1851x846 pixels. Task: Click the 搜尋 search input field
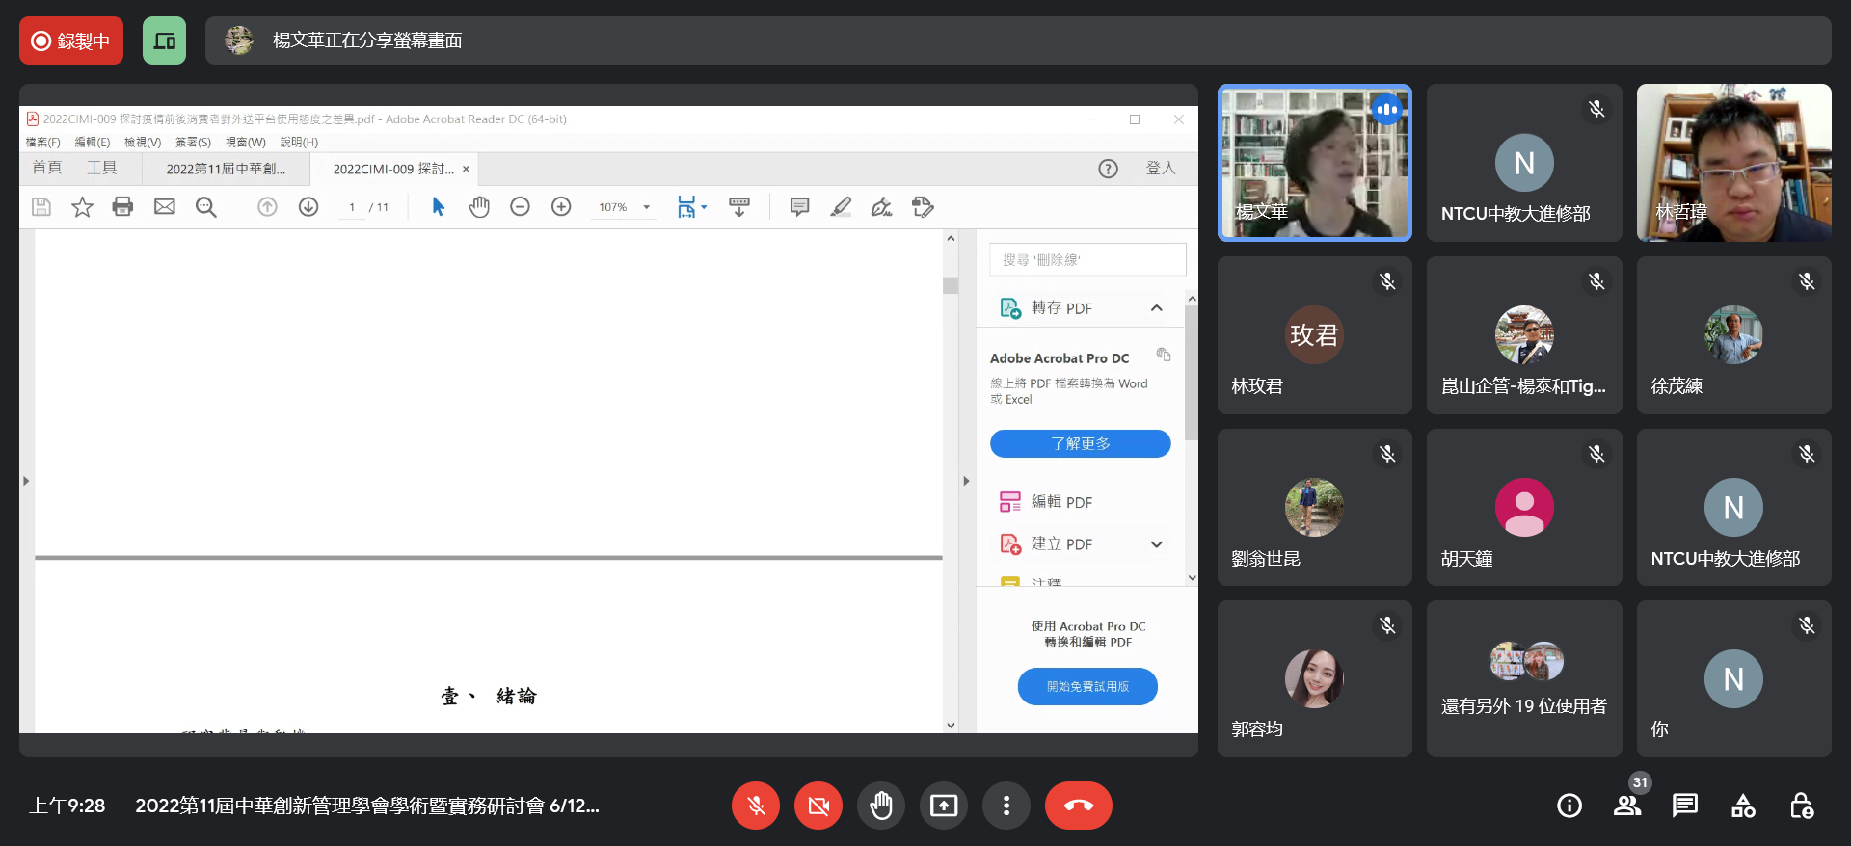[x=1087, y=260]
